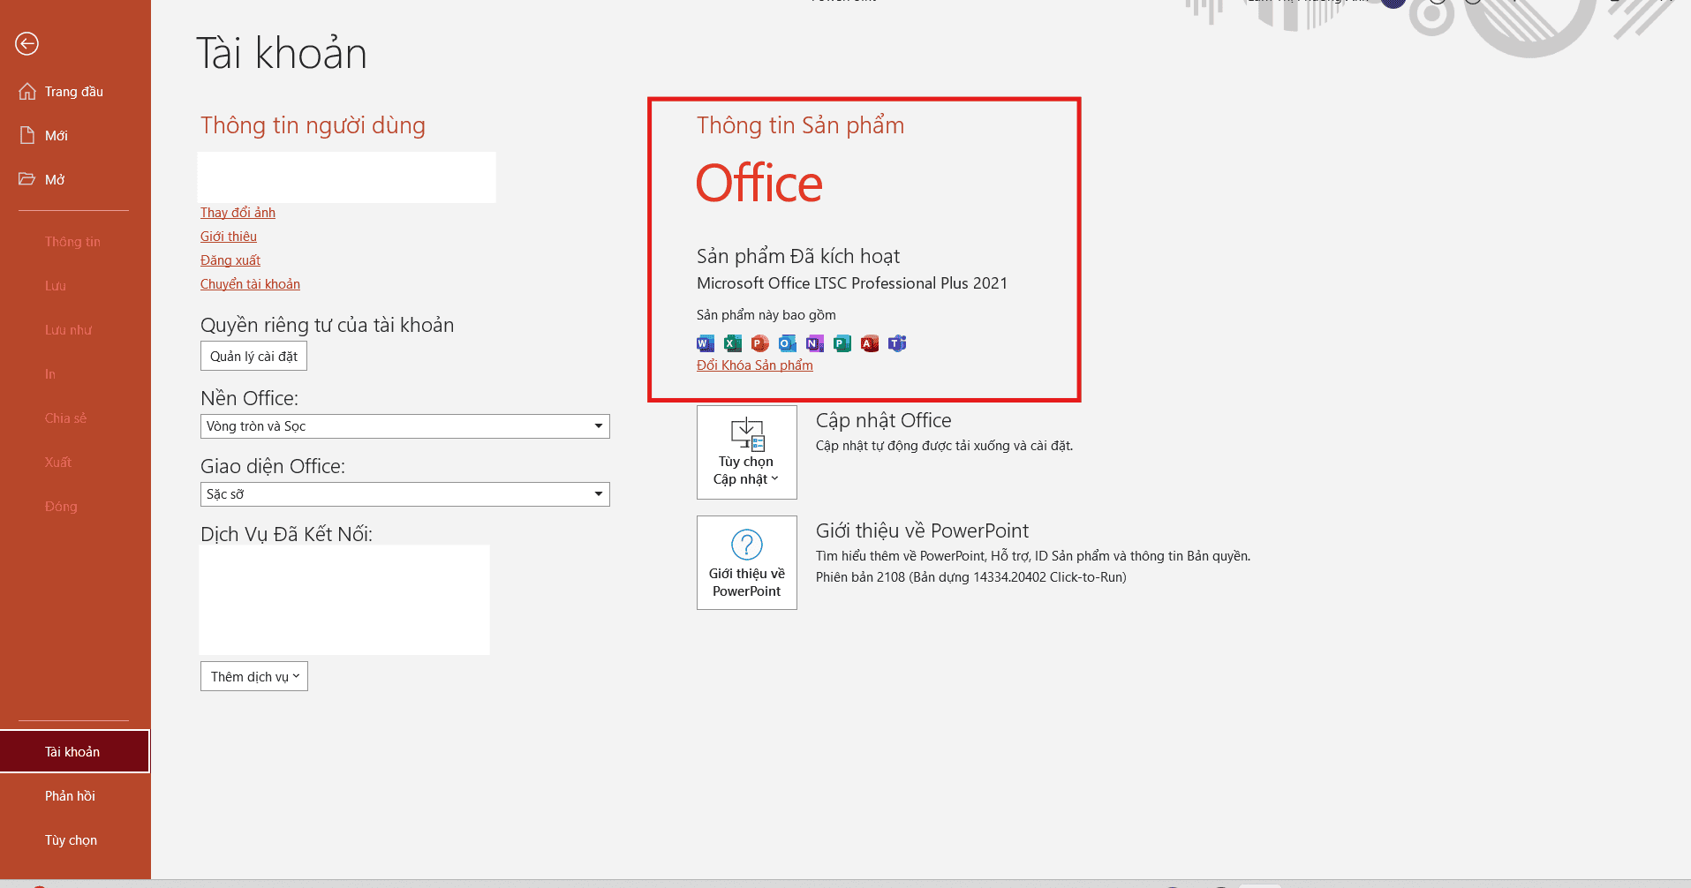Switch to the Phản hồi section

70,795
